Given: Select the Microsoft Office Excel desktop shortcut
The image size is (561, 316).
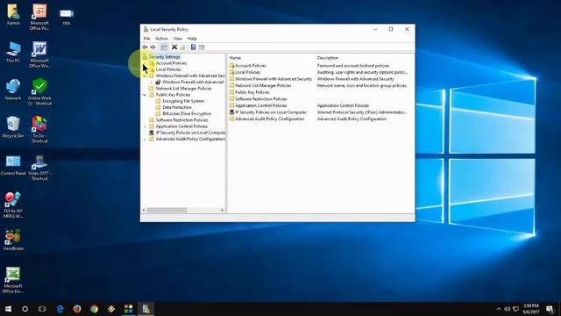Looking at the screenshot, I should (x=13, y=280).
